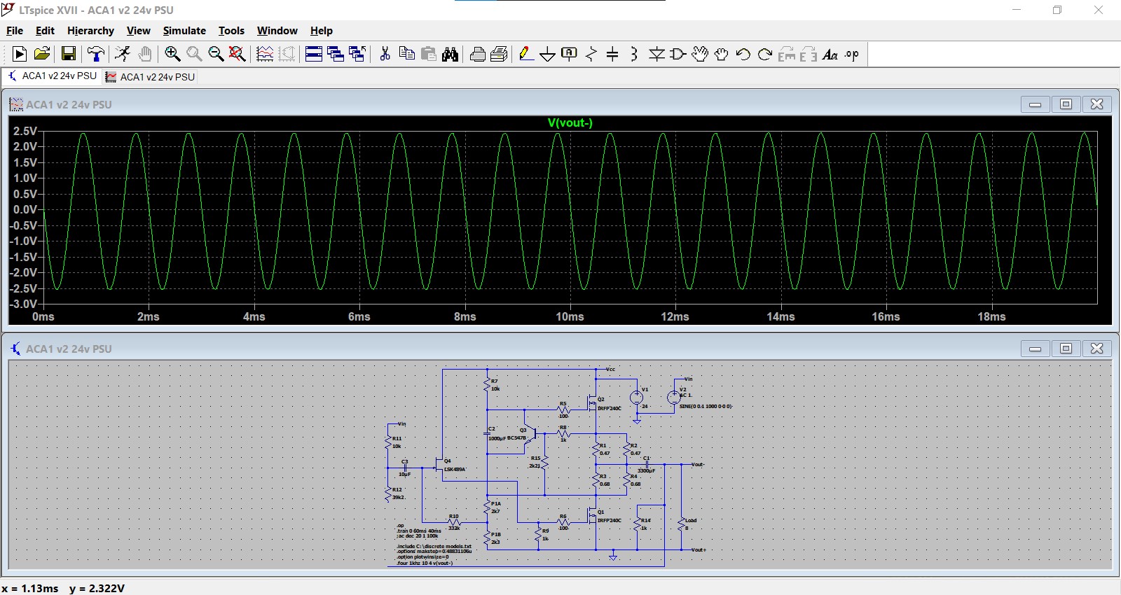
Task: Place a Diode component
Action: coord(656,54)
